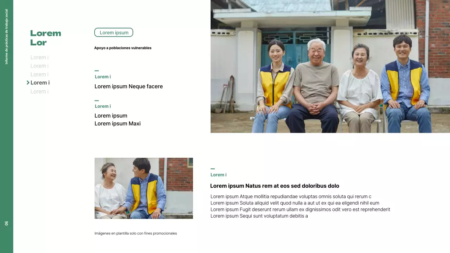Image resolution: width=450 pixels, height=253 pixels.
Task: Click the bold active "Lorem i" navigation item
Action: tap(40, 83)
